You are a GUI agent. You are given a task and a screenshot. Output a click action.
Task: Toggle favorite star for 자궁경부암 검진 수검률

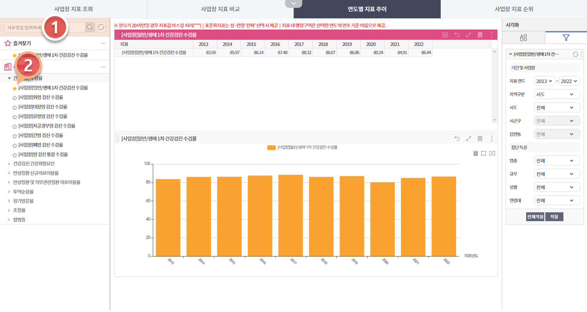click(x=14, y=126)
